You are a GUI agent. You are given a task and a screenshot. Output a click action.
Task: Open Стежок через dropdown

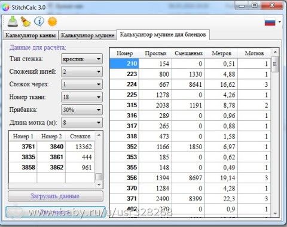click(82, 84)
